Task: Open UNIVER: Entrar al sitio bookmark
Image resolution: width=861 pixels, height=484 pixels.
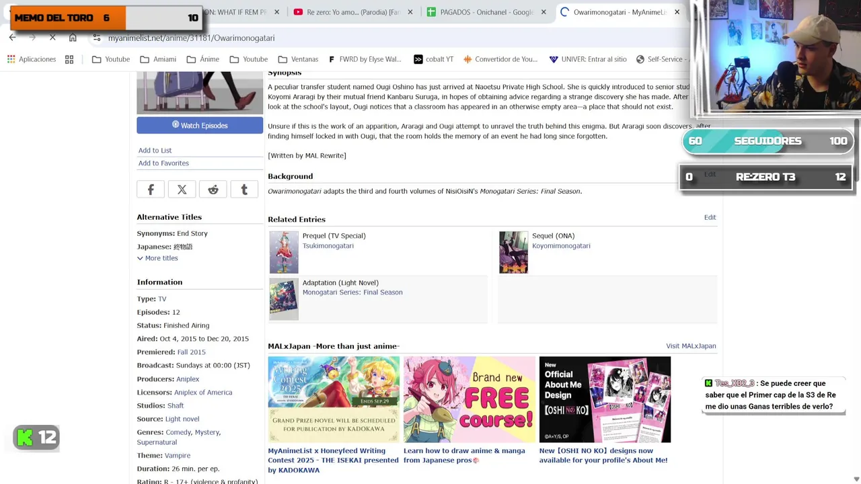Action: 587,59
